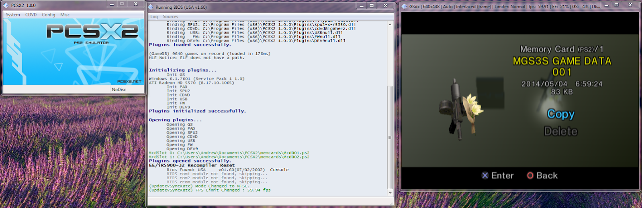Open the System menu in PCSX2
The width and height of the screenshot is (642, 208).
[13, 15]
